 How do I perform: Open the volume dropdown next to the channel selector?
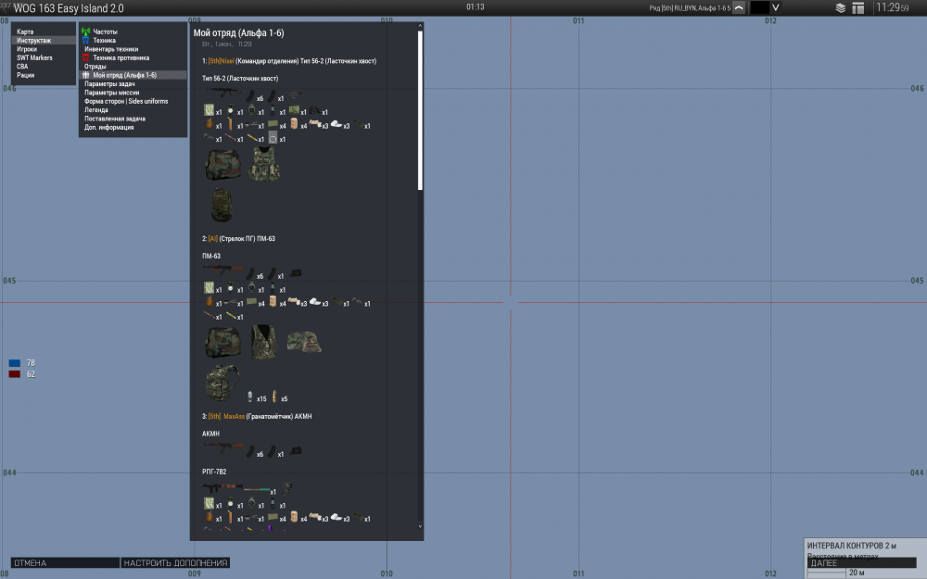776,7
